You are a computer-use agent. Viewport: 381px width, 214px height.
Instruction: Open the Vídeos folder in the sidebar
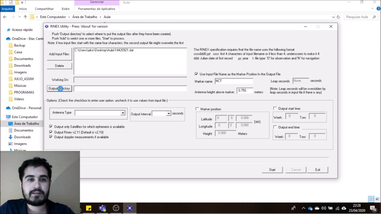19,99
